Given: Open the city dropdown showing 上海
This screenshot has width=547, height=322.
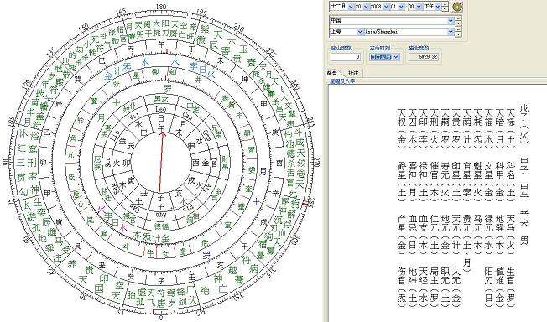Looking at the screenshot, I should tap(346, 32).
